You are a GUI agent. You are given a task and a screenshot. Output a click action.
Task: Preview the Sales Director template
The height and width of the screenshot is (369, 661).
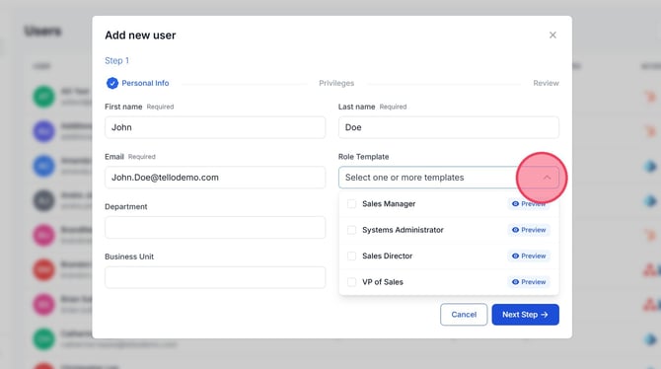(x=529, y=256)
